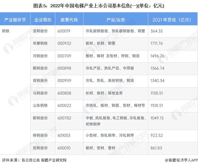Screen dimensions: 198x166
Task: Select stock code 000898
Action: coord(64,68)
